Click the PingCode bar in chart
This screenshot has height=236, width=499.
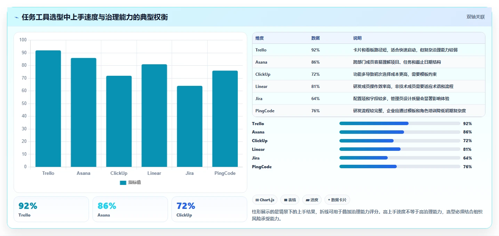225,119
